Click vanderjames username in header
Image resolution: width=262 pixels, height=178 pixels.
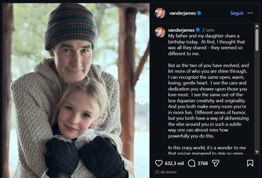182,13
